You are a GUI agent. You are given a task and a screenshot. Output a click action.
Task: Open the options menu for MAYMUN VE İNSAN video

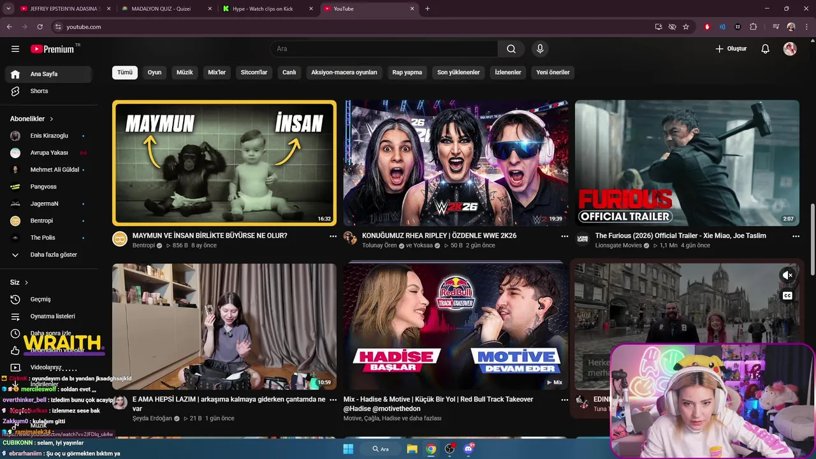coord(333,237)
